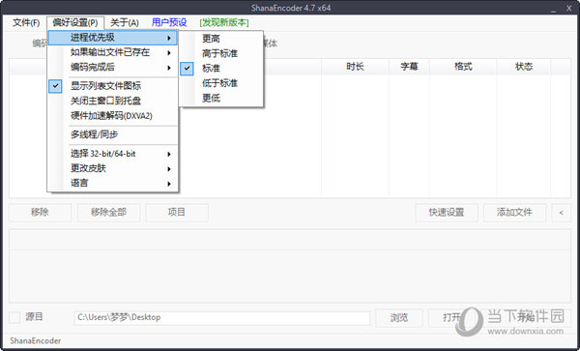Select 标准 priority option
The image size is (580, 351).
pos(221,68)
